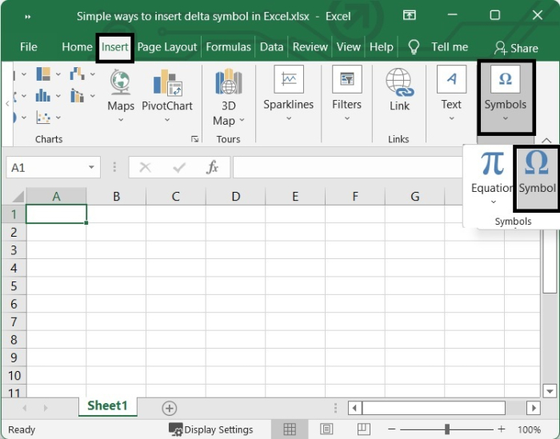560x439 pixels.
Task: Expand PivotChart dropdown chevron
Action: (x=167, y=120)
